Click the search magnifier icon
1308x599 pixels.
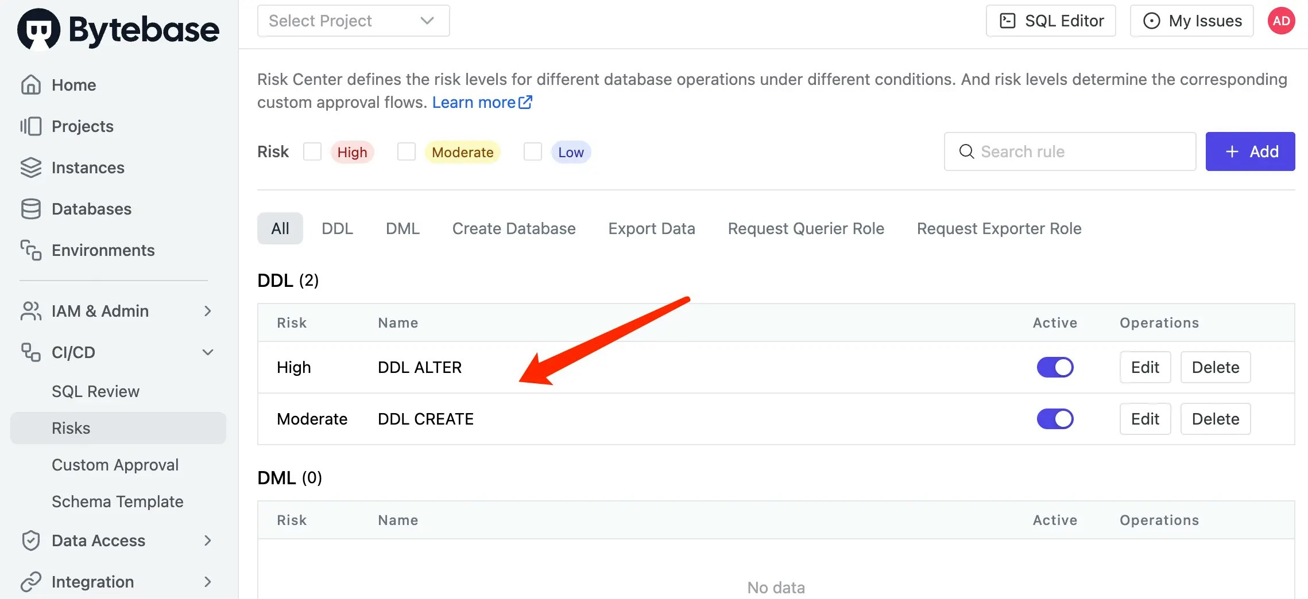click(x=967, y=151)
